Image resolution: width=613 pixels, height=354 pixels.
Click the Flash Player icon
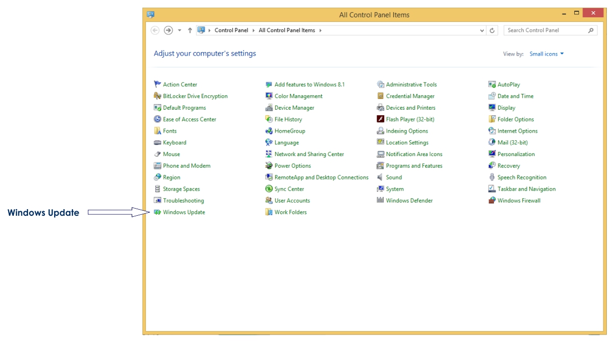380,119
